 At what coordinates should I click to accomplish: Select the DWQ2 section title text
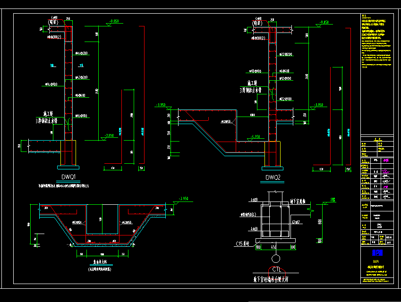pos(273,177)
